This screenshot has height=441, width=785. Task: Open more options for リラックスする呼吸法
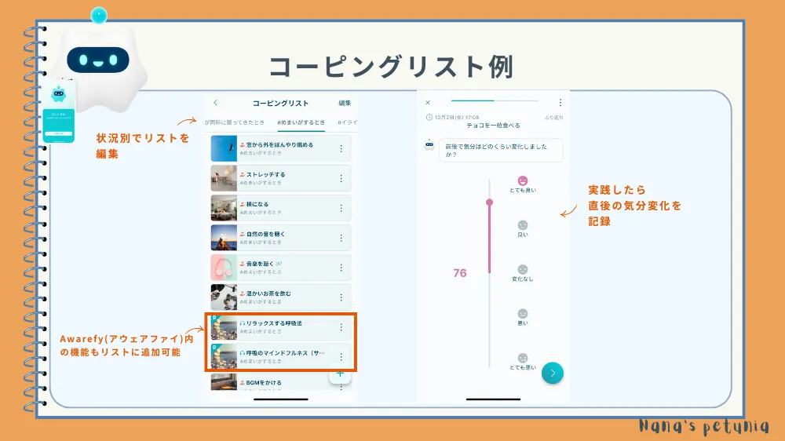341,327
